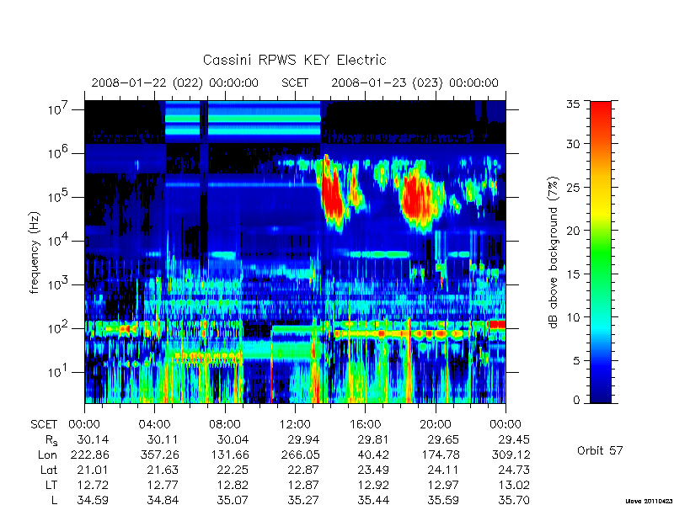
Task: Click the Lon value '309.12'
Action: point(511,454)
